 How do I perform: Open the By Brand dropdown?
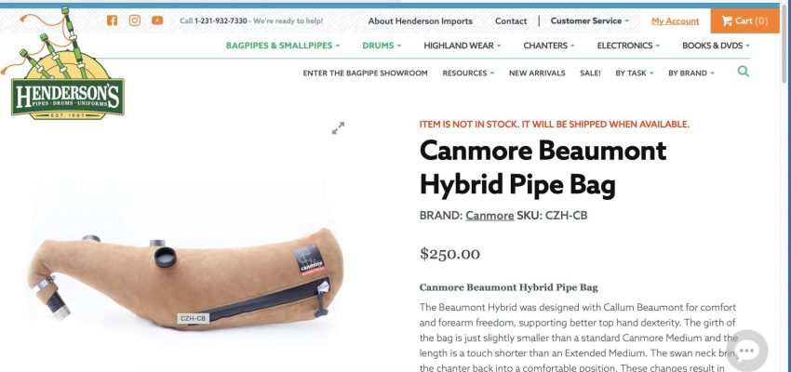691,73
